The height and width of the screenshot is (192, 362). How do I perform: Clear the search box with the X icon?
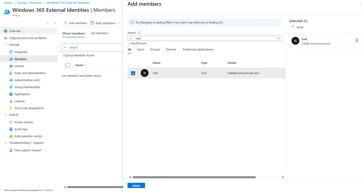coord(278,38)
